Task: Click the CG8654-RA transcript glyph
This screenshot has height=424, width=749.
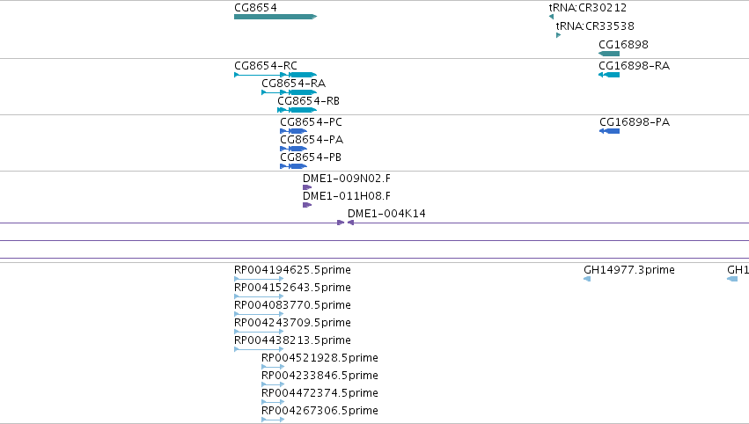Action: click(289, 92)
